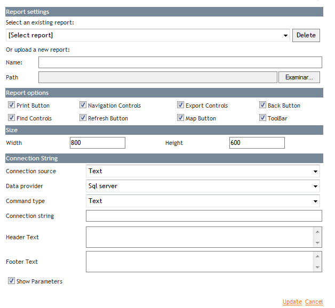
Task: Toggle the Find Controls checkbox
Action: tap(11, 118)
